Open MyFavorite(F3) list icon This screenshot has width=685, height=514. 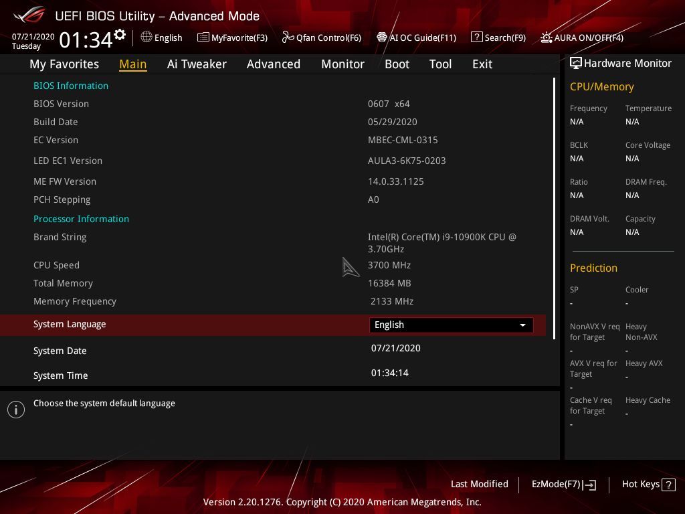tap(203, 37)
